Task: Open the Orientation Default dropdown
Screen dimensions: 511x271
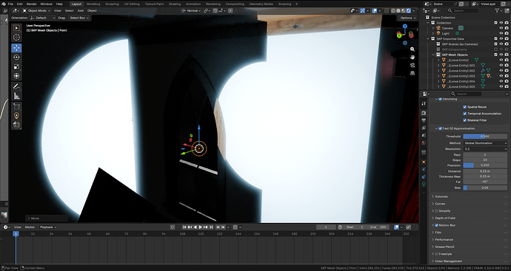Action: [42, 18]
